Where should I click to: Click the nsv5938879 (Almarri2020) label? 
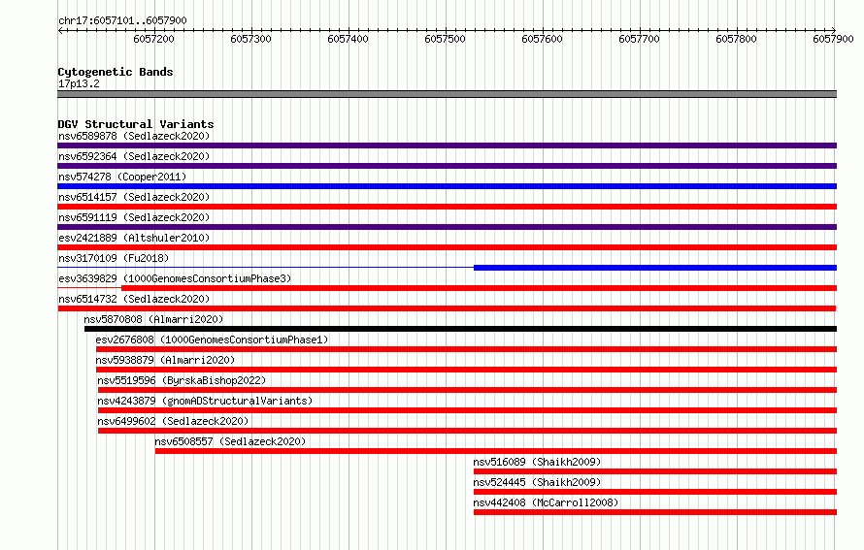165,360
